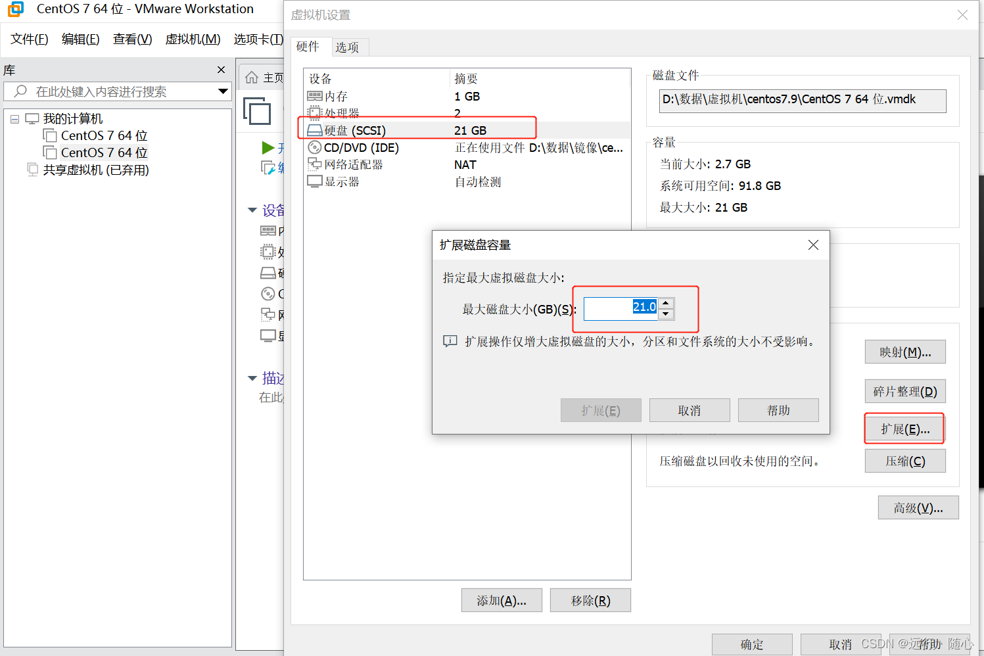
Task: Click the network adapter icon in device list
Action: coord(315,164)
